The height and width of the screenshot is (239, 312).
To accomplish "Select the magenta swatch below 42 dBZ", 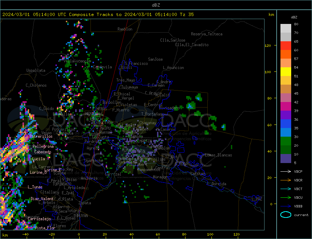I will pyautogui.click(x=286, y=106).
